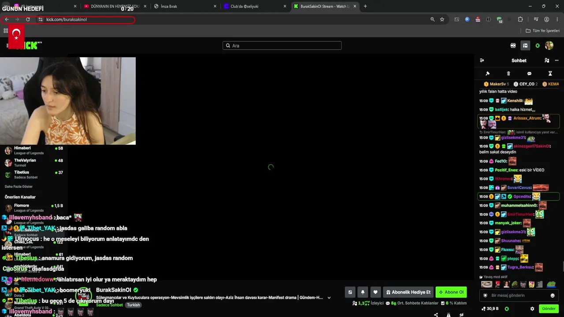The image size is (564, 317).
Task: Click the Gönder send button
Action: click(x=549, y=309)
